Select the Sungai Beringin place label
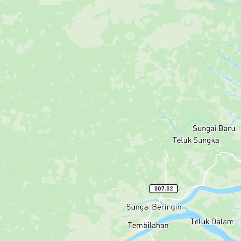 154,207
